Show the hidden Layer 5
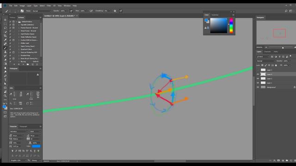 coord(258,70)
